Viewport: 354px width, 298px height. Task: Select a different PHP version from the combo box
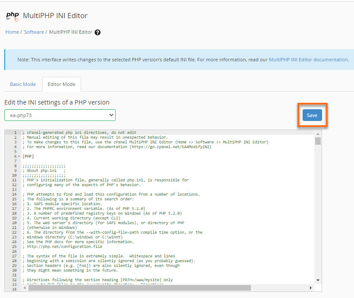pyautogui.click(x=60, y=115)
